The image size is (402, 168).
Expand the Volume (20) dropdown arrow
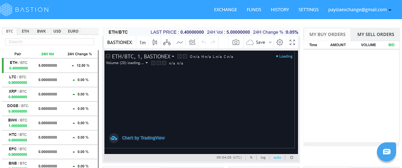(x=147, y=63)
